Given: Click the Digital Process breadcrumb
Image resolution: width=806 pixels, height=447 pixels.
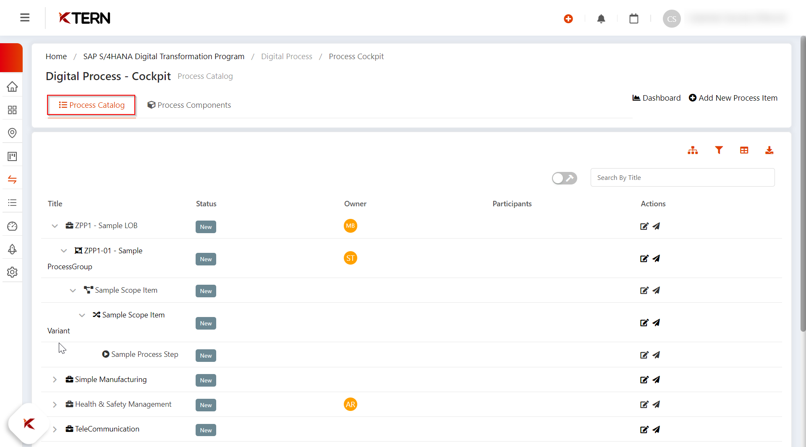Looking at the screenshot, I should pos(287,57).
